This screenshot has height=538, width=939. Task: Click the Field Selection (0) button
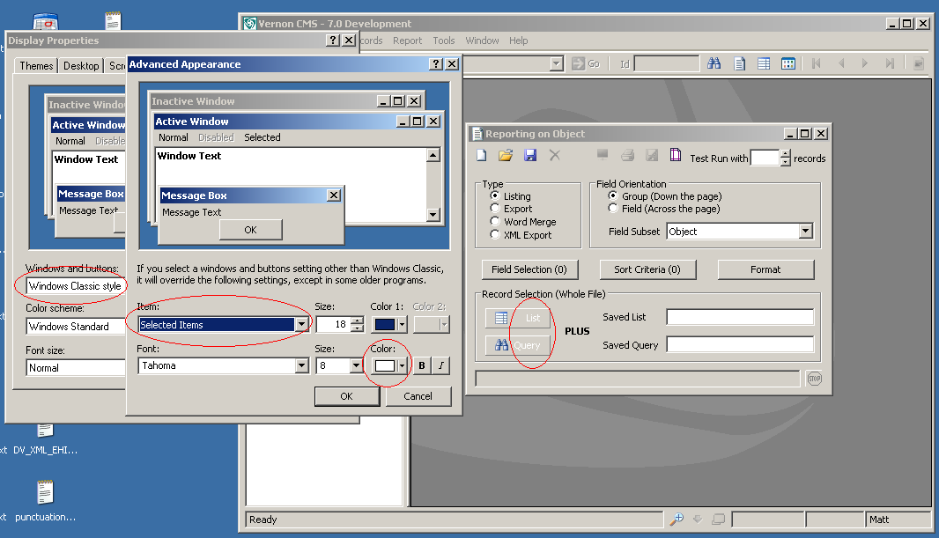click(x=529, y=269)
